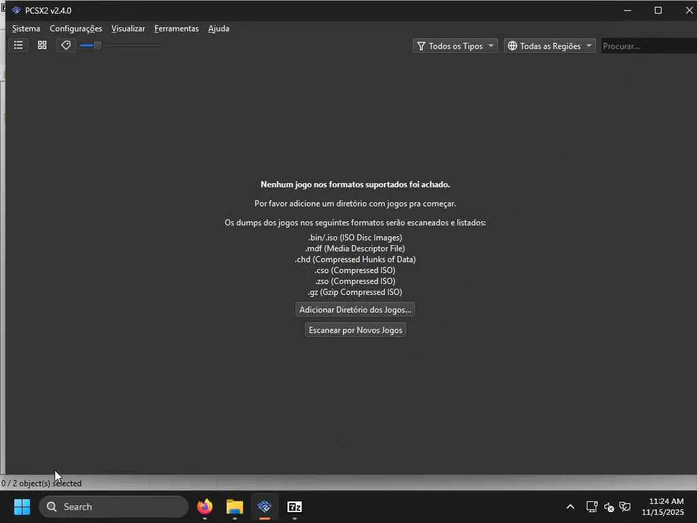Click '.bin/.iso (ISO Disc Images)' line
Viewport: 697px width, 523px height.
pyautogui.click(x=355, y=238)
